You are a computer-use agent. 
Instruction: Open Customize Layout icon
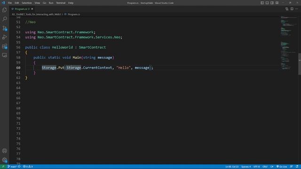(277, 3)
